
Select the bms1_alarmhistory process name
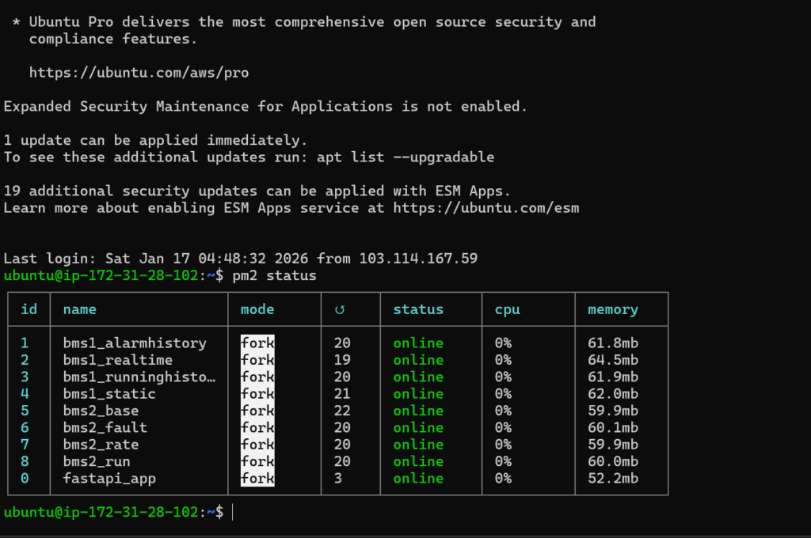(135, 343)
